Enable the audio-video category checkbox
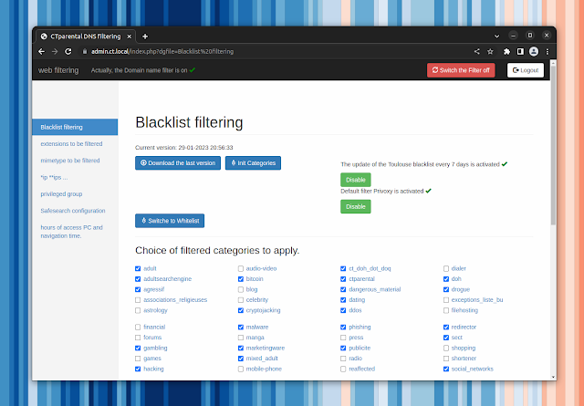 241,269
